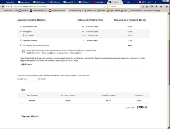
Task: Click the $7.54 Expedited Shipping cost
Action: pyautogui.click(x=130, y=41)
